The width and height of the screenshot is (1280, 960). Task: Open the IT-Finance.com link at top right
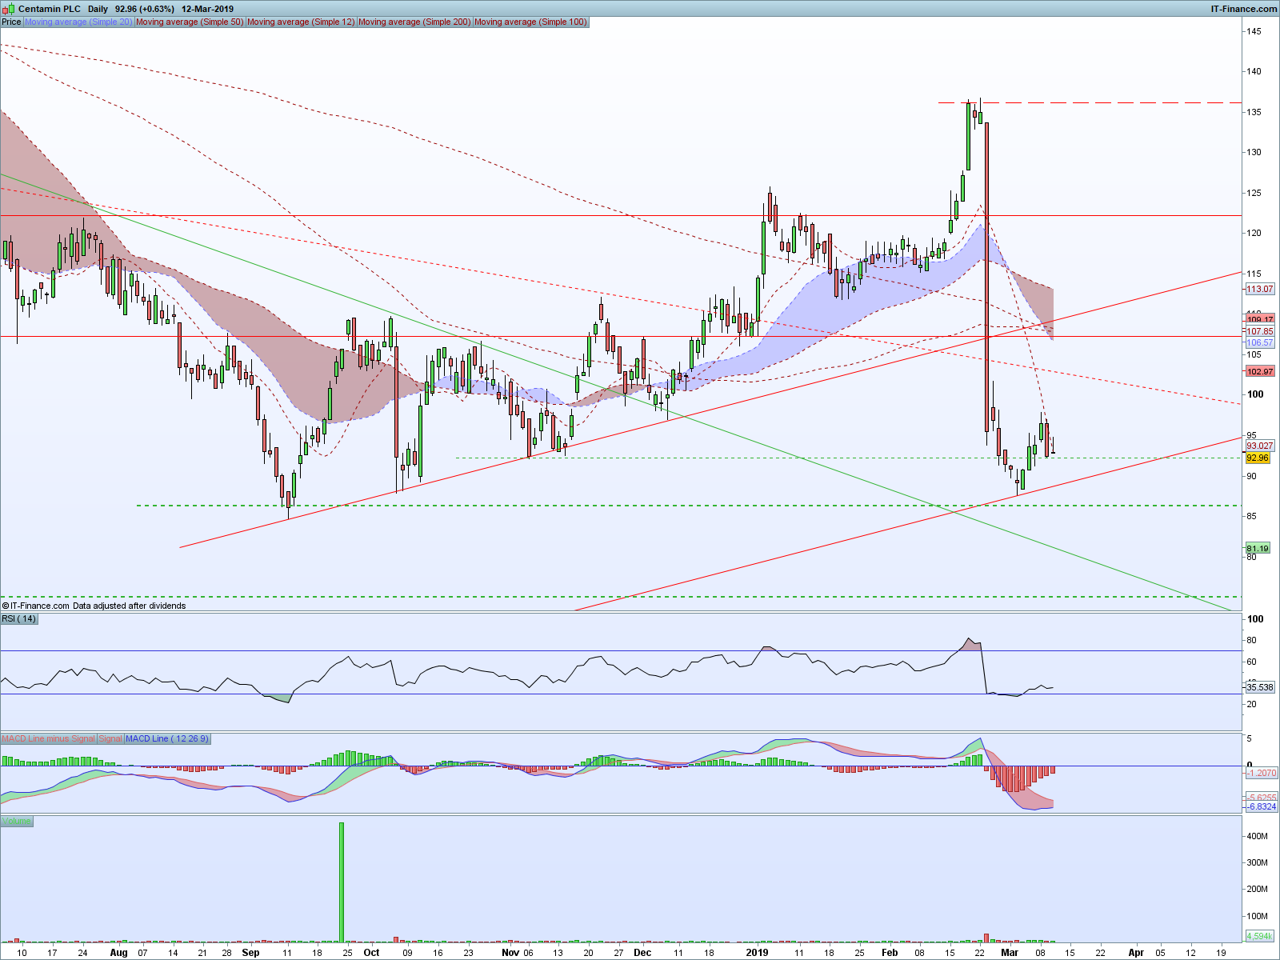(x=1244, y=9)
